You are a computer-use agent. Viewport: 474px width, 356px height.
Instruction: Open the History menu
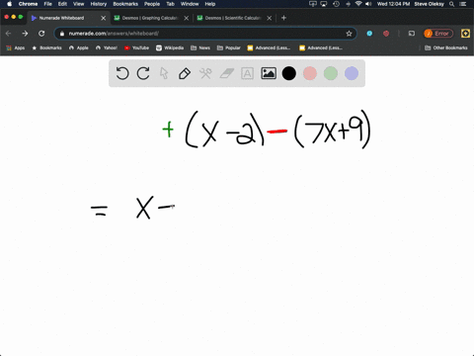point(99,4)
